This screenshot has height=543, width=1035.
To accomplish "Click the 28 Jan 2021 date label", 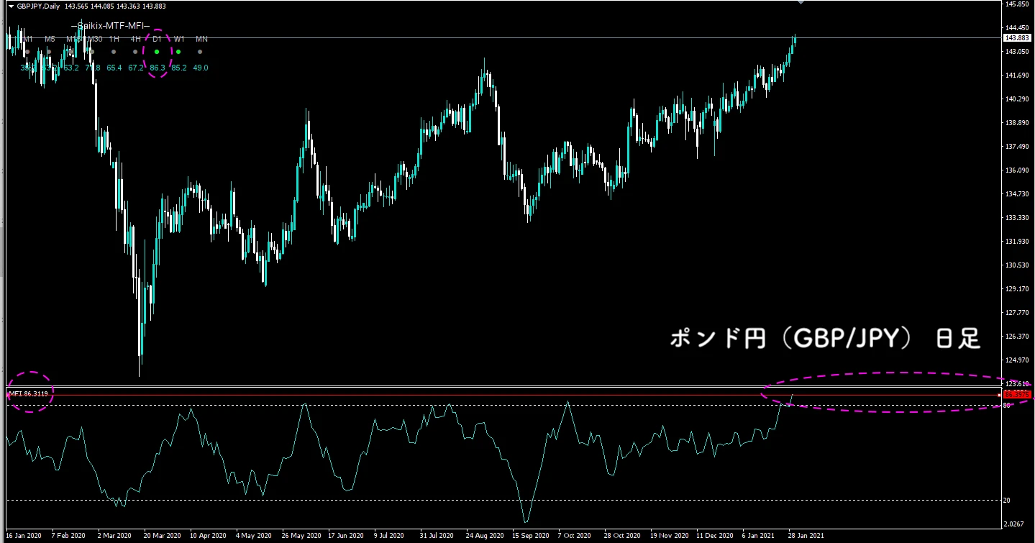I will [x=806, y=536].
